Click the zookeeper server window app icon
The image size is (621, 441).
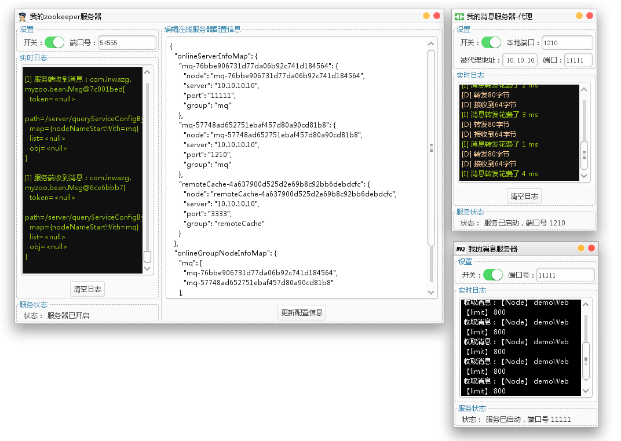coord(22,17)
